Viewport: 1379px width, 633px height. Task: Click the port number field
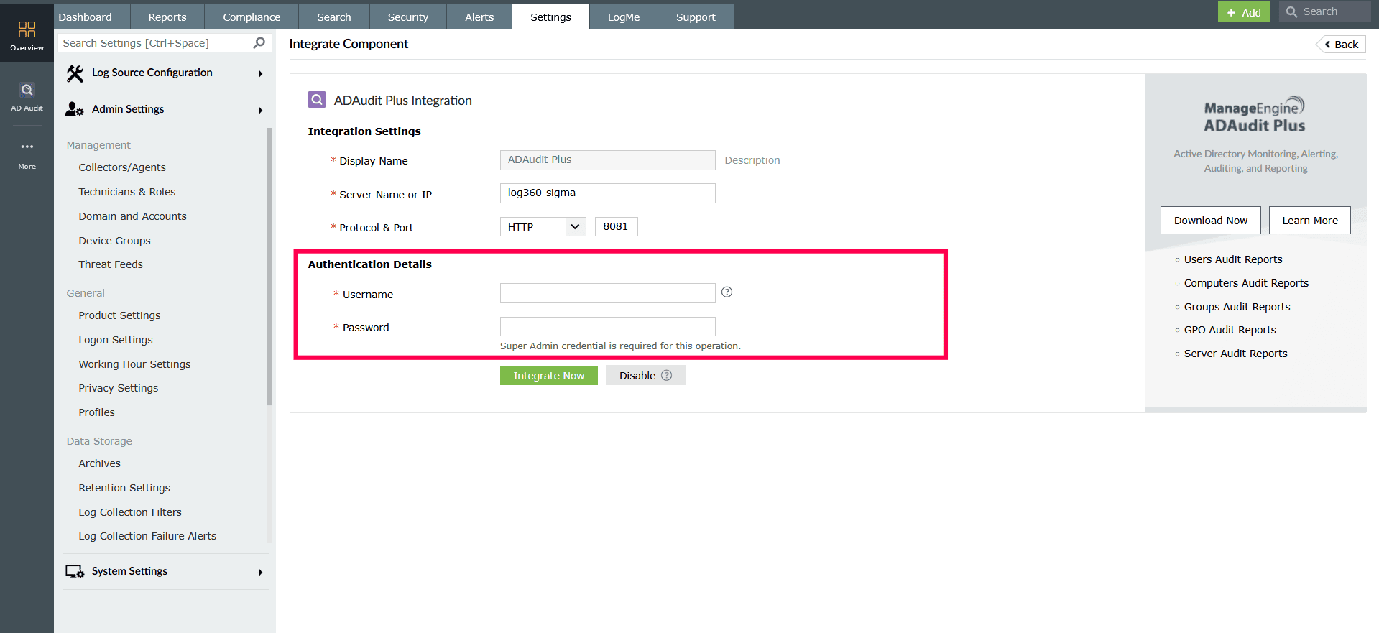pyautogui.click(x=617, y=227)
